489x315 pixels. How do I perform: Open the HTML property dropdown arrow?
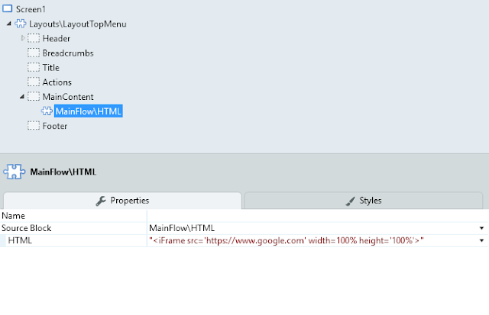[481, 240]
